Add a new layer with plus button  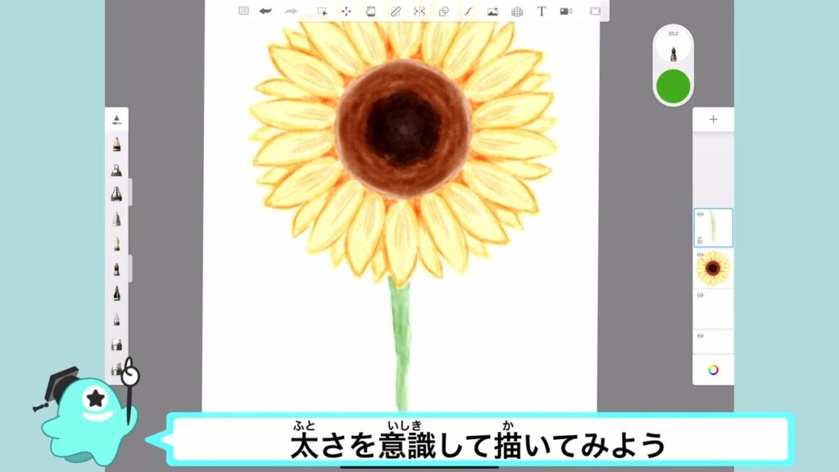click(713, 120)
